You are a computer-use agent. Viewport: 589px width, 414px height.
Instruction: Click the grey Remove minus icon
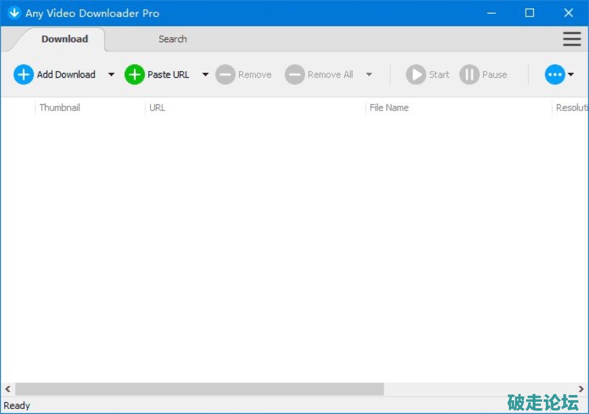pyautogui.click(x=225, y=75)
